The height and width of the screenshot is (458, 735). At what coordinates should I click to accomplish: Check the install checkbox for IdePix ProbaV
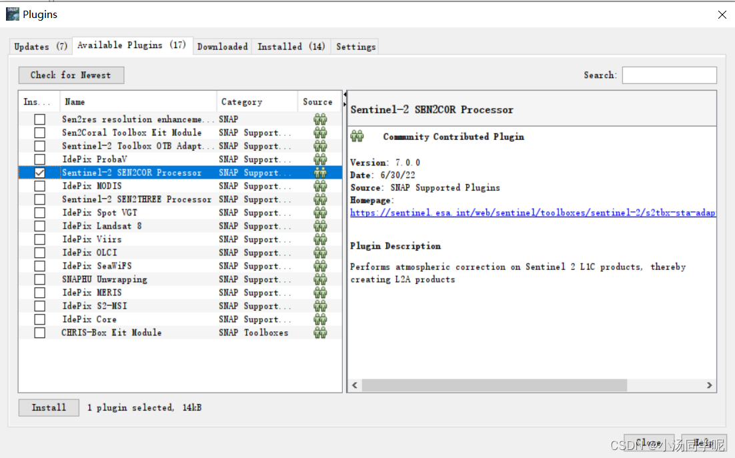click(39, 159)
